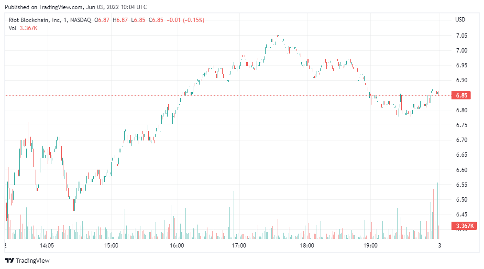Image resolution: width=484 pixels, height=269 pixels.
Task: Click the 6.50 price axis label
Action: [x=461, y=200]
